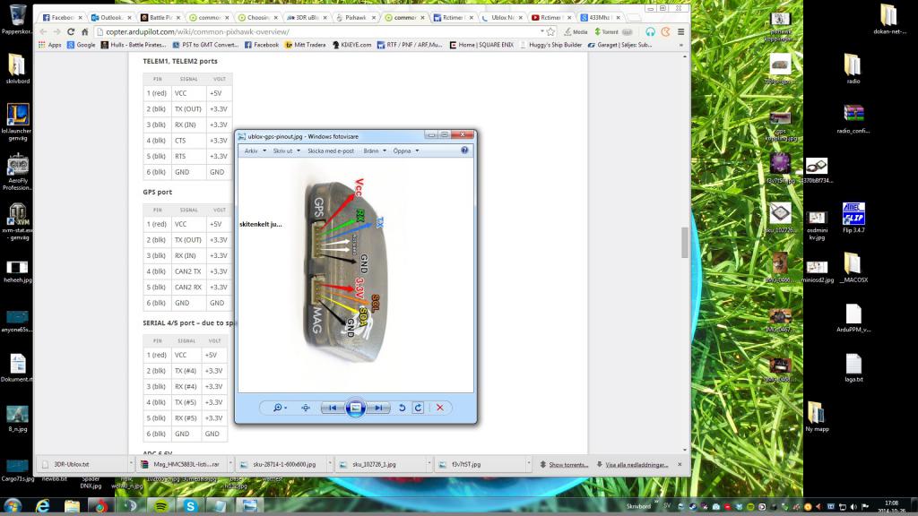Open the Apps bookmark
Screen dimensions: 918x516
(x=50, y=45)
